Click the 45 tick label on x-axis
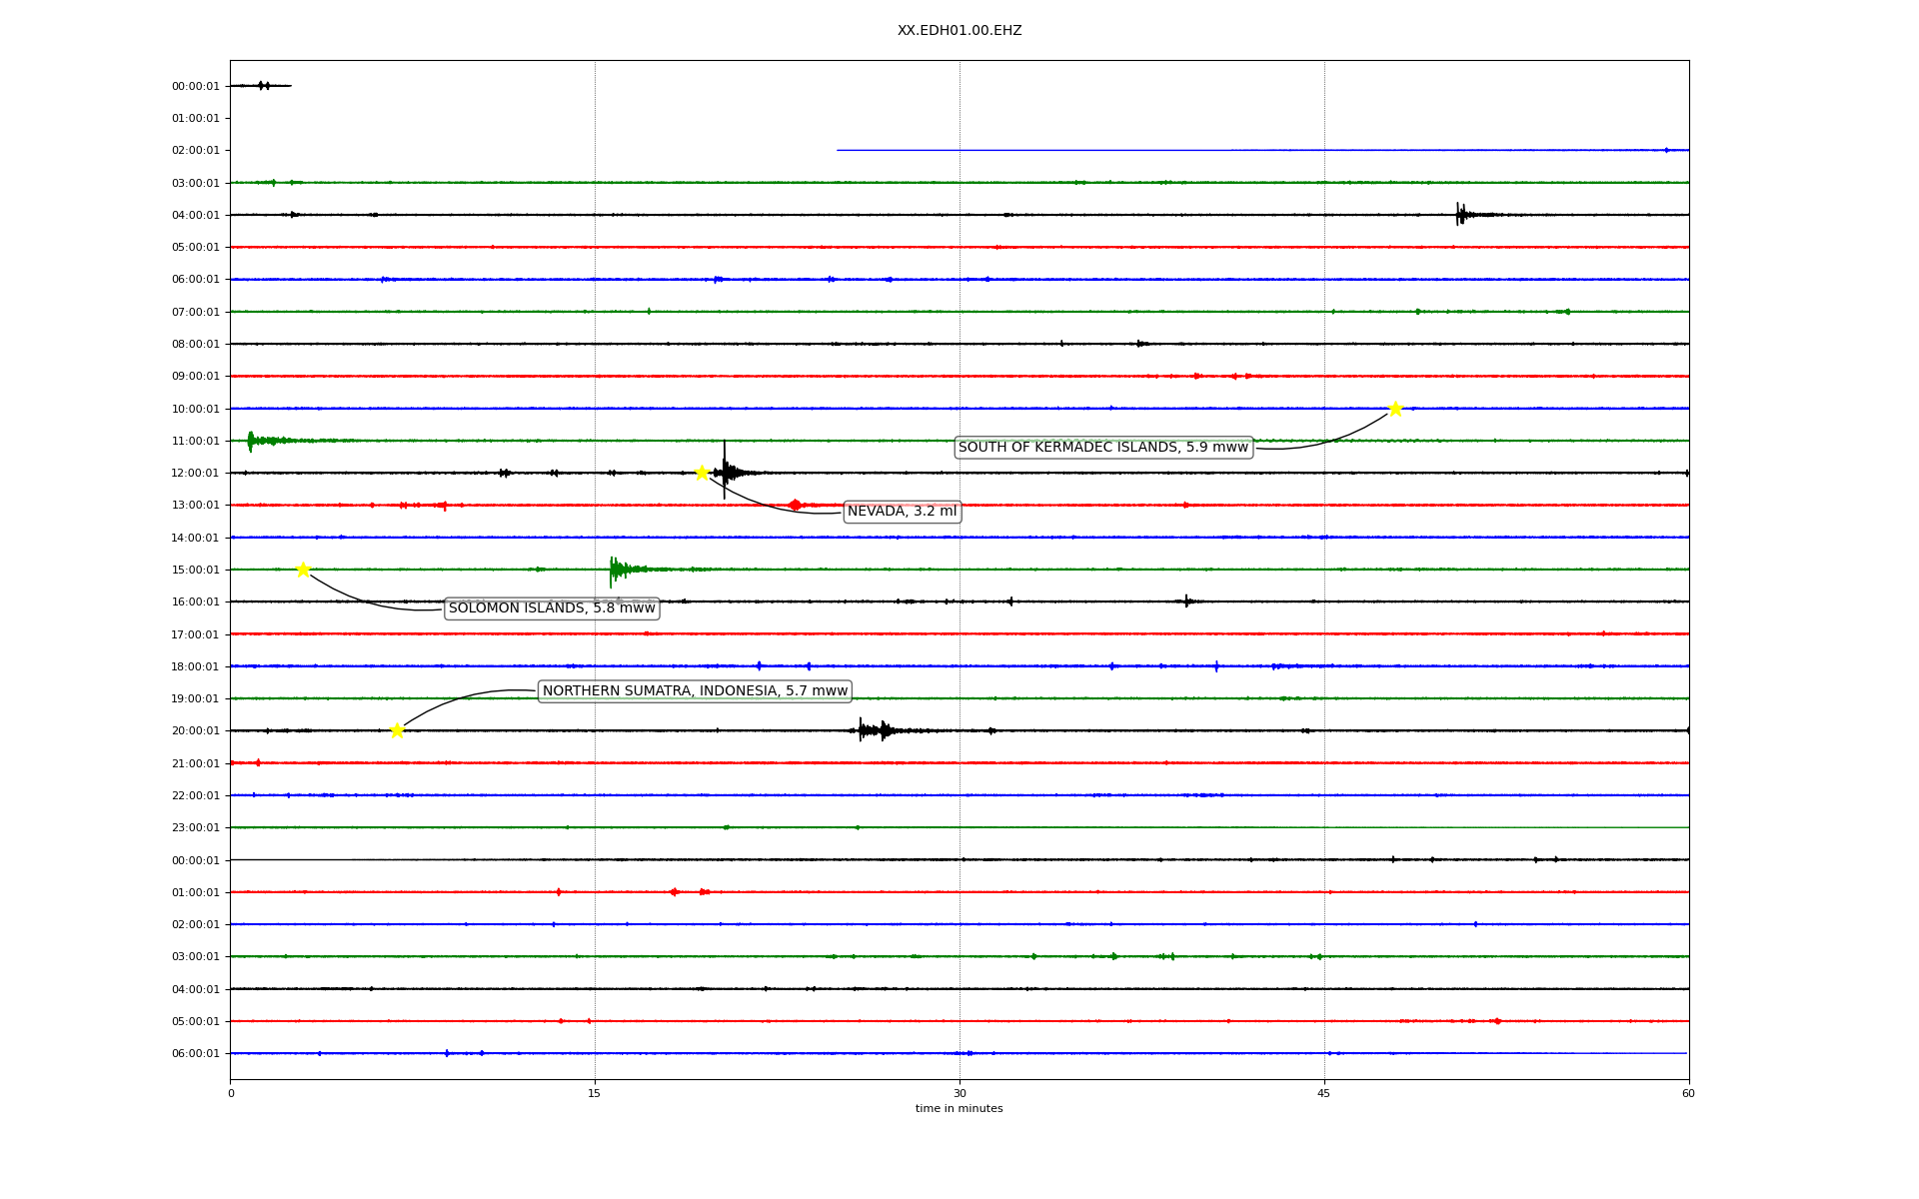The height and width of the screenshot is (1199, 1919). click(x=1324, y=1093)
